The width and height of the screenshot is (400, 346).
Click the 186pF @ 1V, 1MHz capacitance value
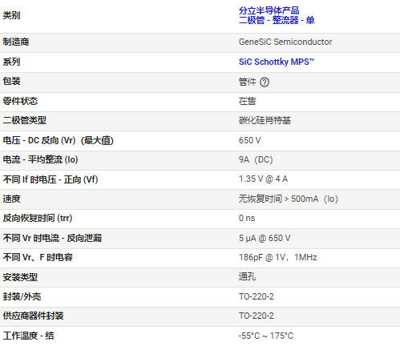pos(278,257)
